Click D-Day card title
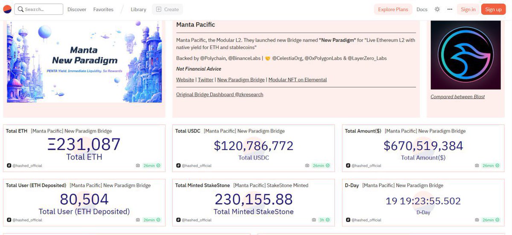The height and width of the screenshot is (235, 512). pos(352,186)
